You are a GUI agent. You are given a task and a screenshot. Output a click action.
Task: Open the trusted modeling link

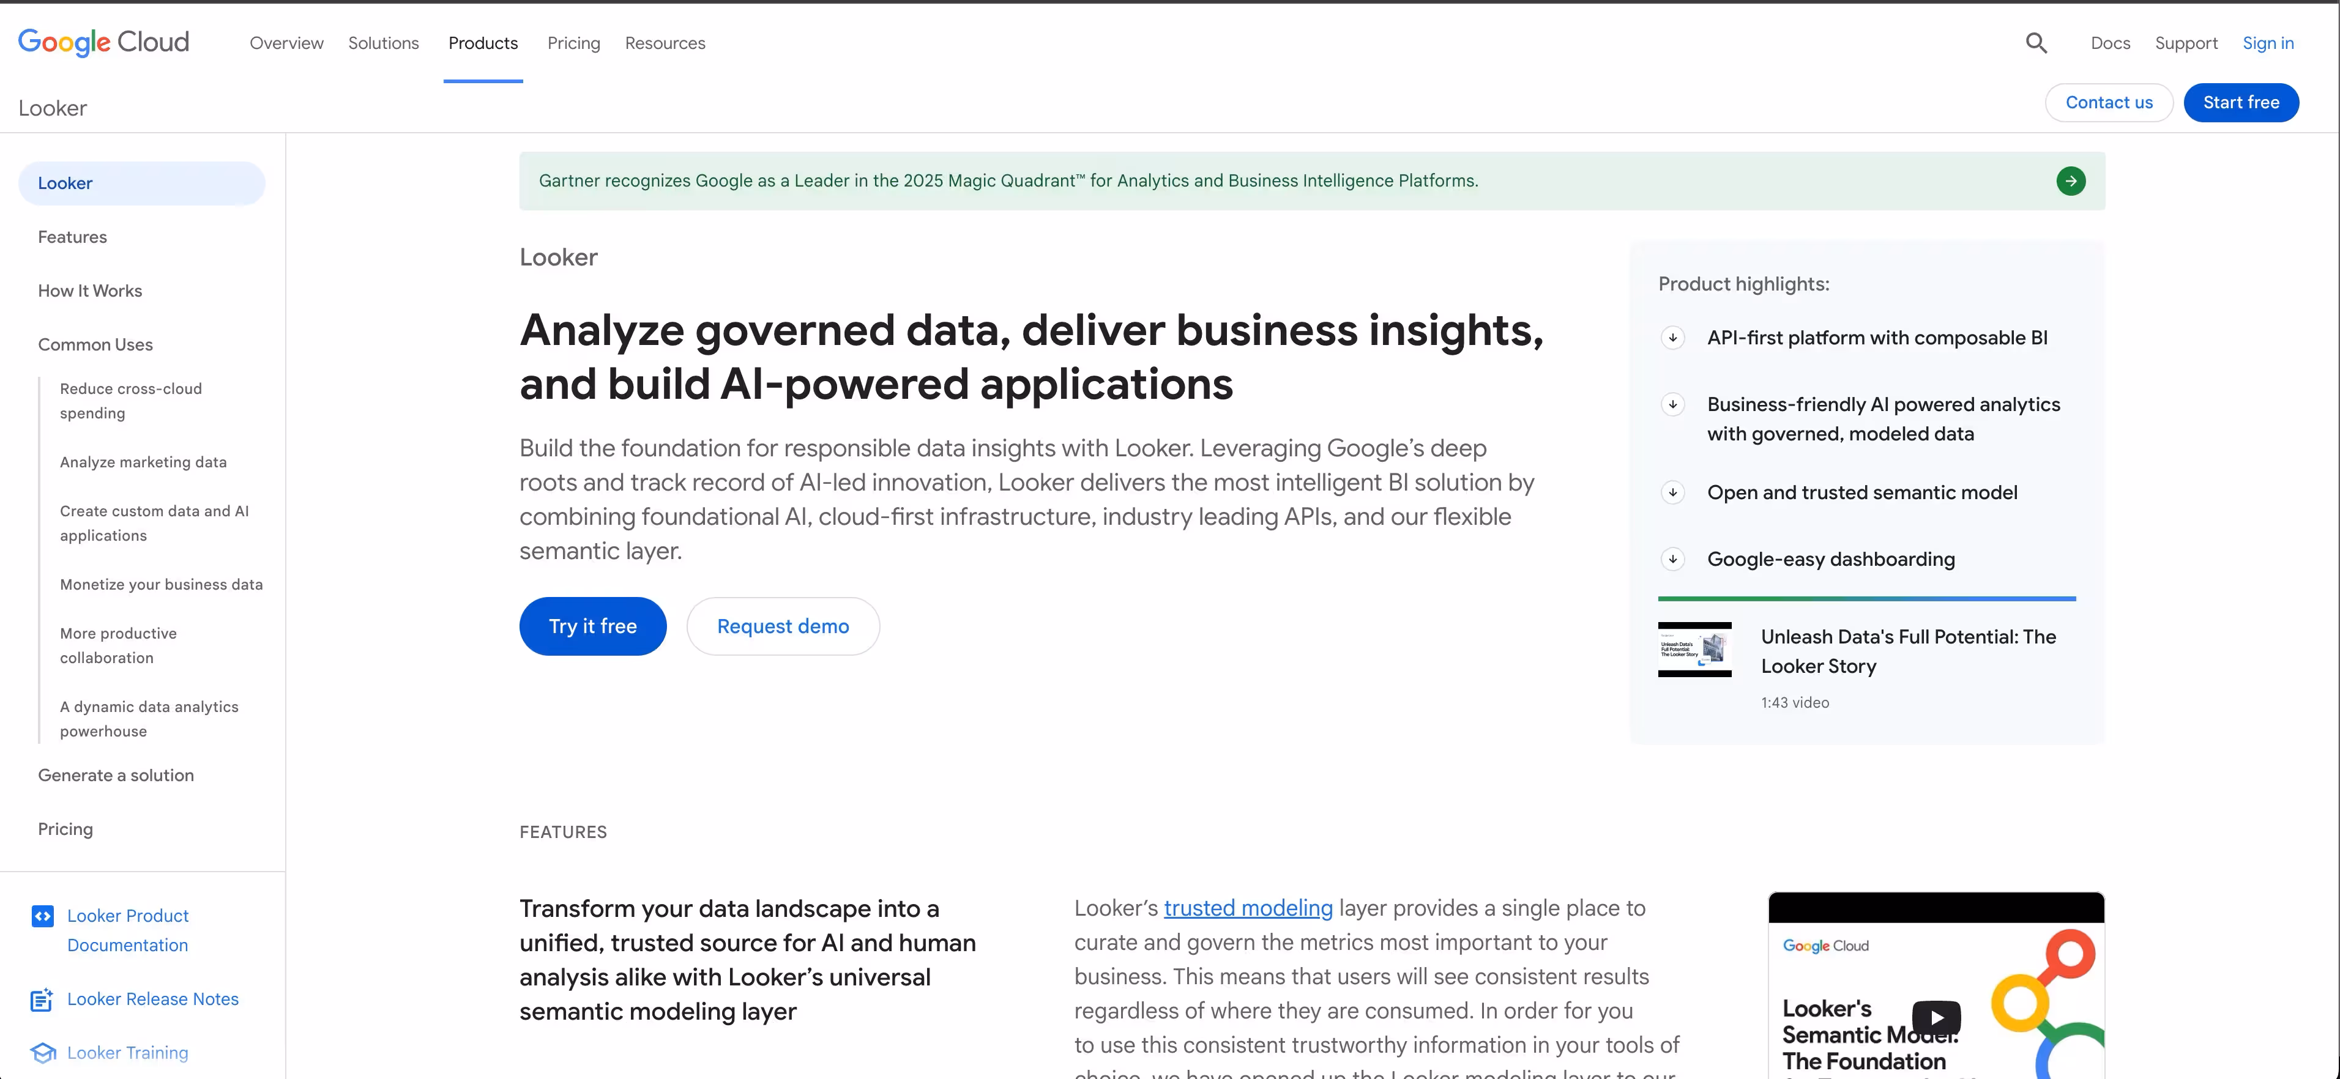click(1247, 907)
